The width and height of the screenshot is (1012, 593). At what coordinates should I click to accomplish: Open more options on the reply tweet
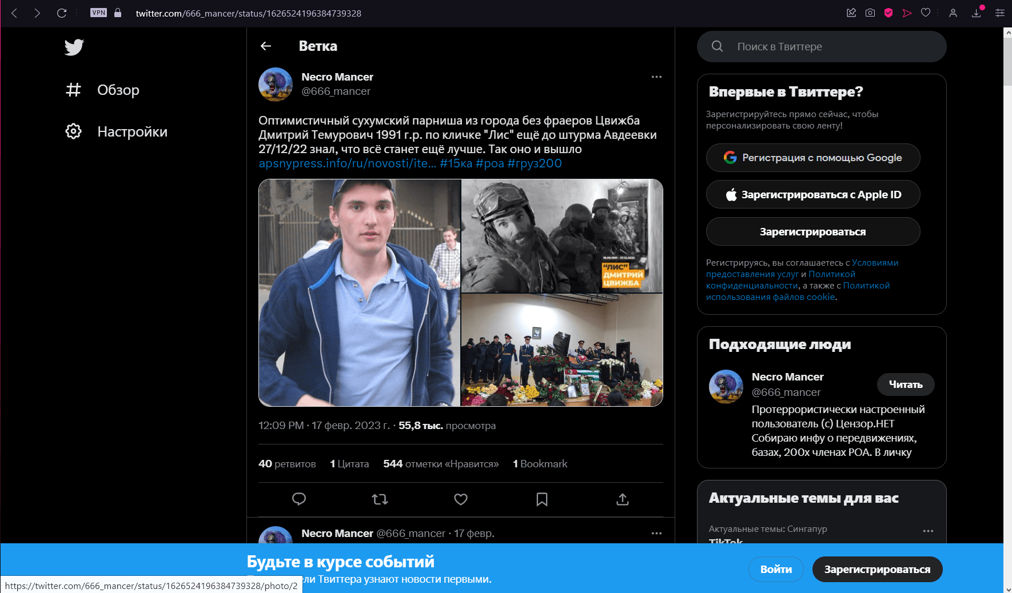pos(656,533)
